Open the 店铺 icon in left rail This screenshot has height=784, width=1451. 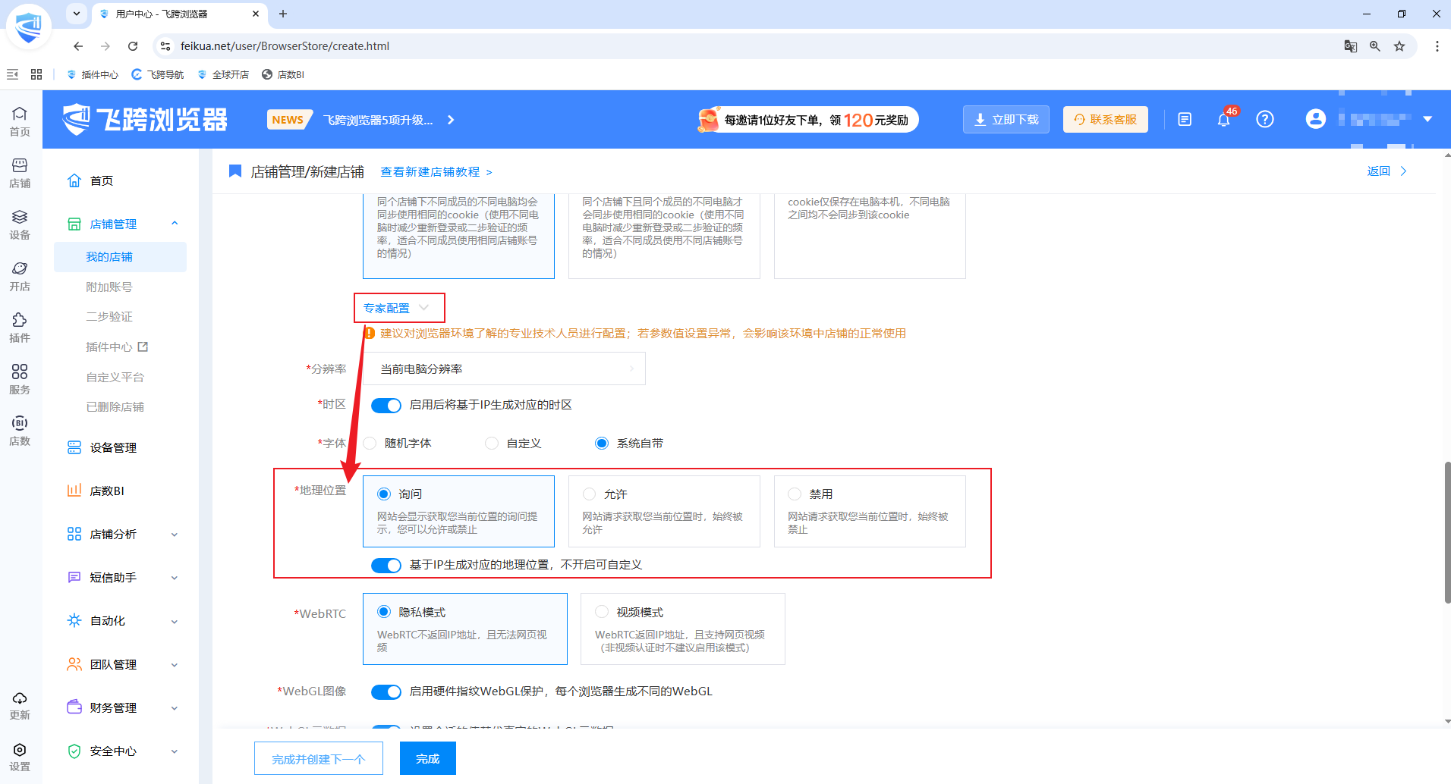20,173
